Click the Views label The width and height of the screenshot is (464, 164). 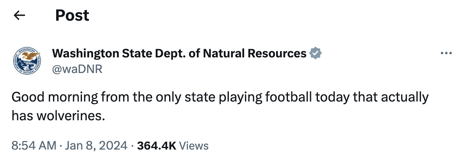click(194, 146)
